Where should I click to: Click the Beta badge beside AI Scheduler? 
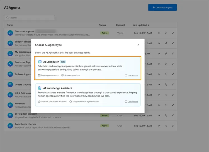63,62
